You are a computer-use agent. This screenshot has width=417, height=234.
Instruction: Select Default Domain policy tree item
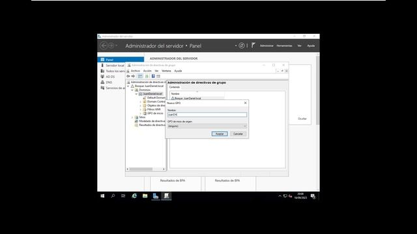tap(156, 97)
